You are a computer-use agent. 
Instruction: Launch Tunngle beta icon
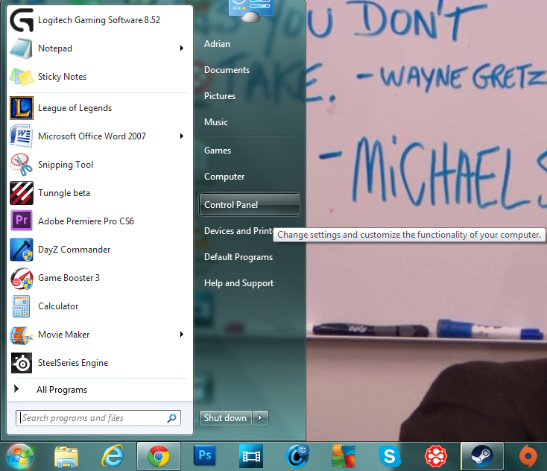pos(22,192)
